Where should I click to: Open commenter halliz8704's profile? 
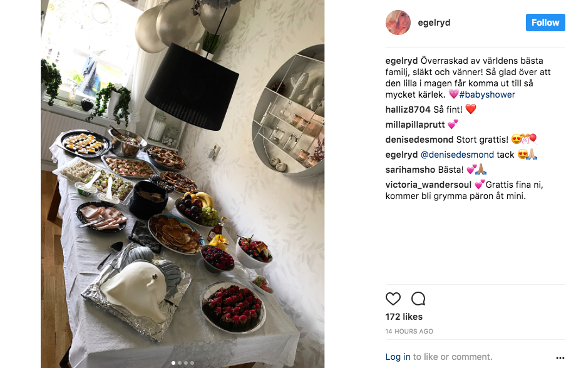click(408, 110)
